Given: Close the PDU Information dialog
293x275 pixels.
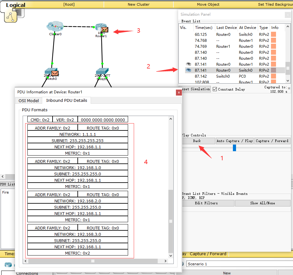Looking at the screenshot, I should [179, 92].
